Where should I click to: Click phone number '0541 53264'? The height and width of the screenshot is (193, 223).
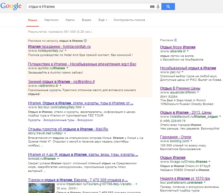point(169,97)
